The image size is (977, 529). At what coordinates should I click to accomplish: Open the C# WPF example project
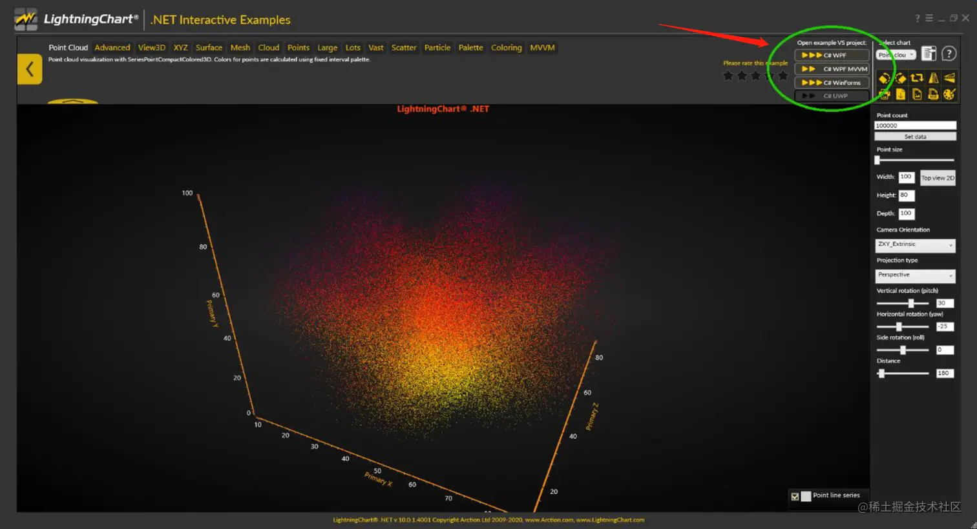click(832, 55)
